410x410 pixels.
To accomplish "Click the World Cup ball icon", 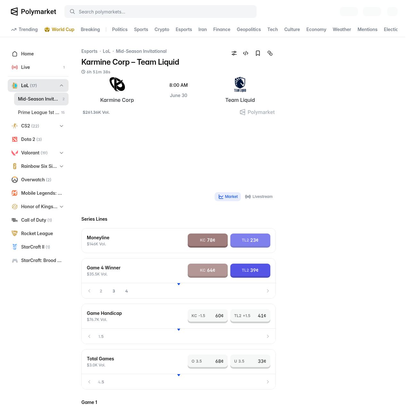I will pos(47,29).
